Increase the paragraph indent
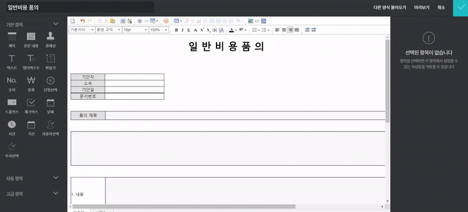468x212 pixels. point(314,30)
